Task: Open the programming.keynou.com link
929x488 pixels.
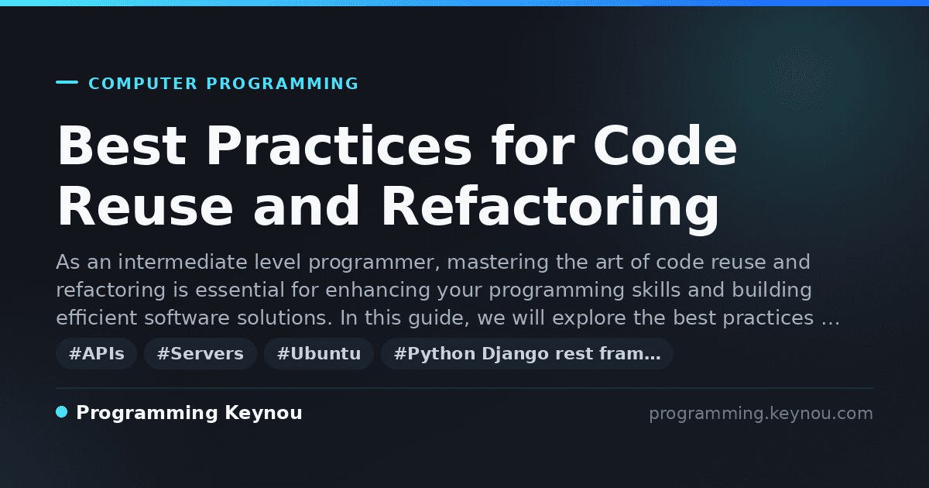Action: [761, 414]
